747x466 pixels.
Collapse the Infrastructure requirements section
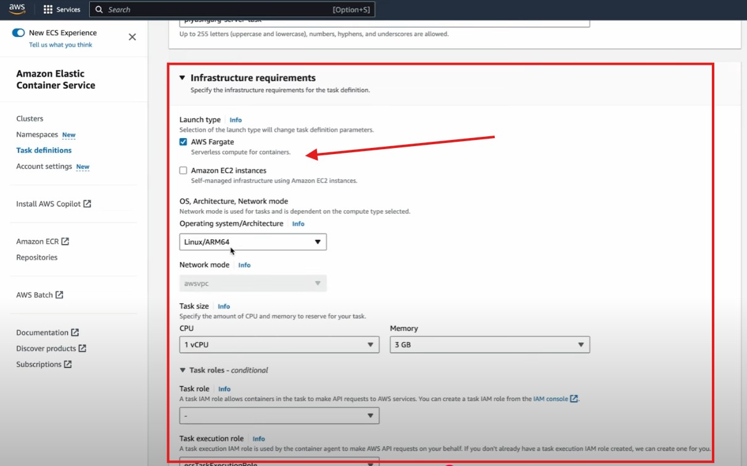click(x=182, y=78)
